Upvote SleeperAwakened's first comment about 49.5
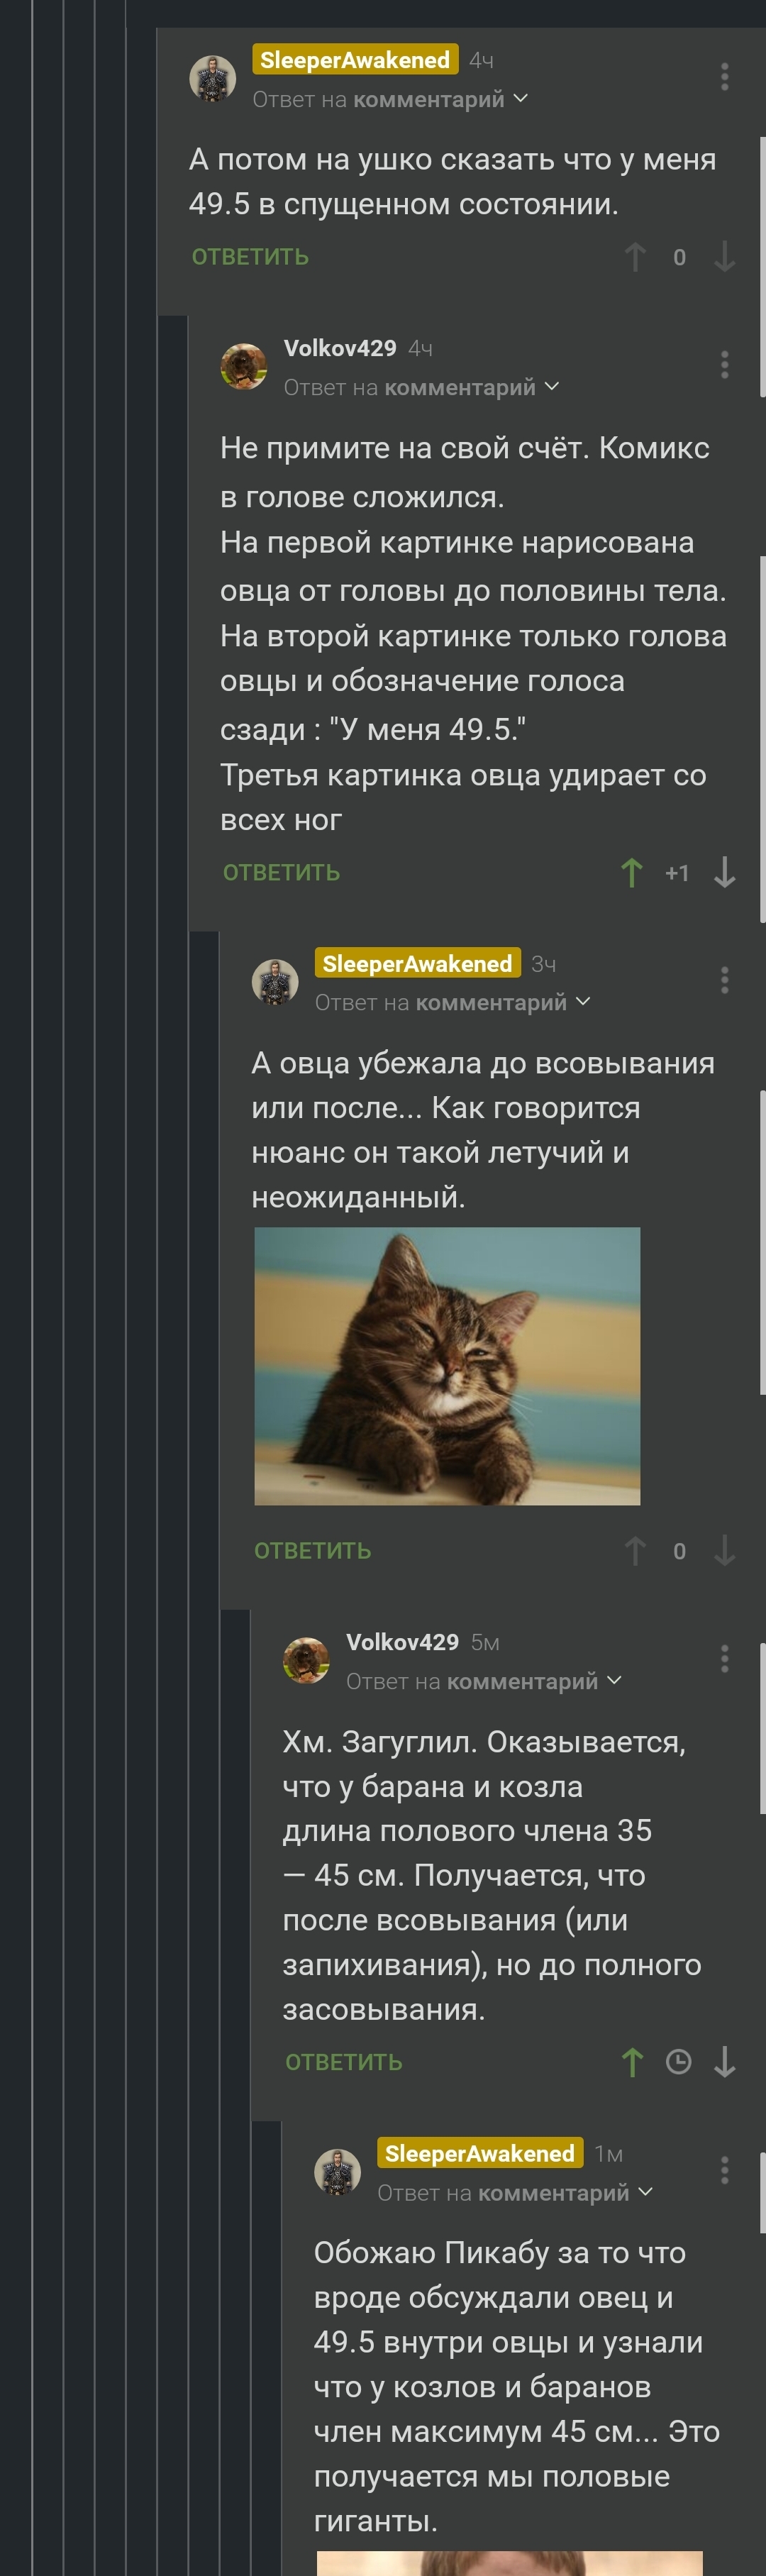This screenshot has height=2576, width=766. tap(635, 257)
